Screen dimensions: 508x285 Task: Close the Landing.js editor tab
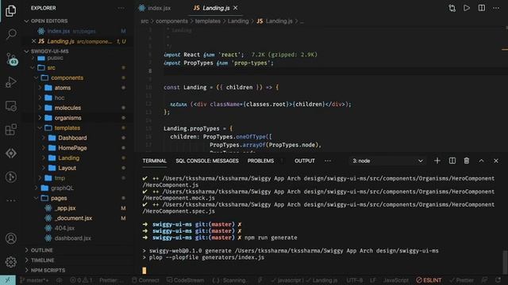236,8
